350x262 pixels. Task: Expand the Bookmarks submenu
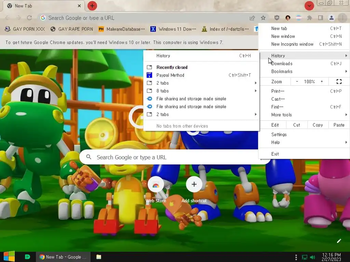click(304, 71)
